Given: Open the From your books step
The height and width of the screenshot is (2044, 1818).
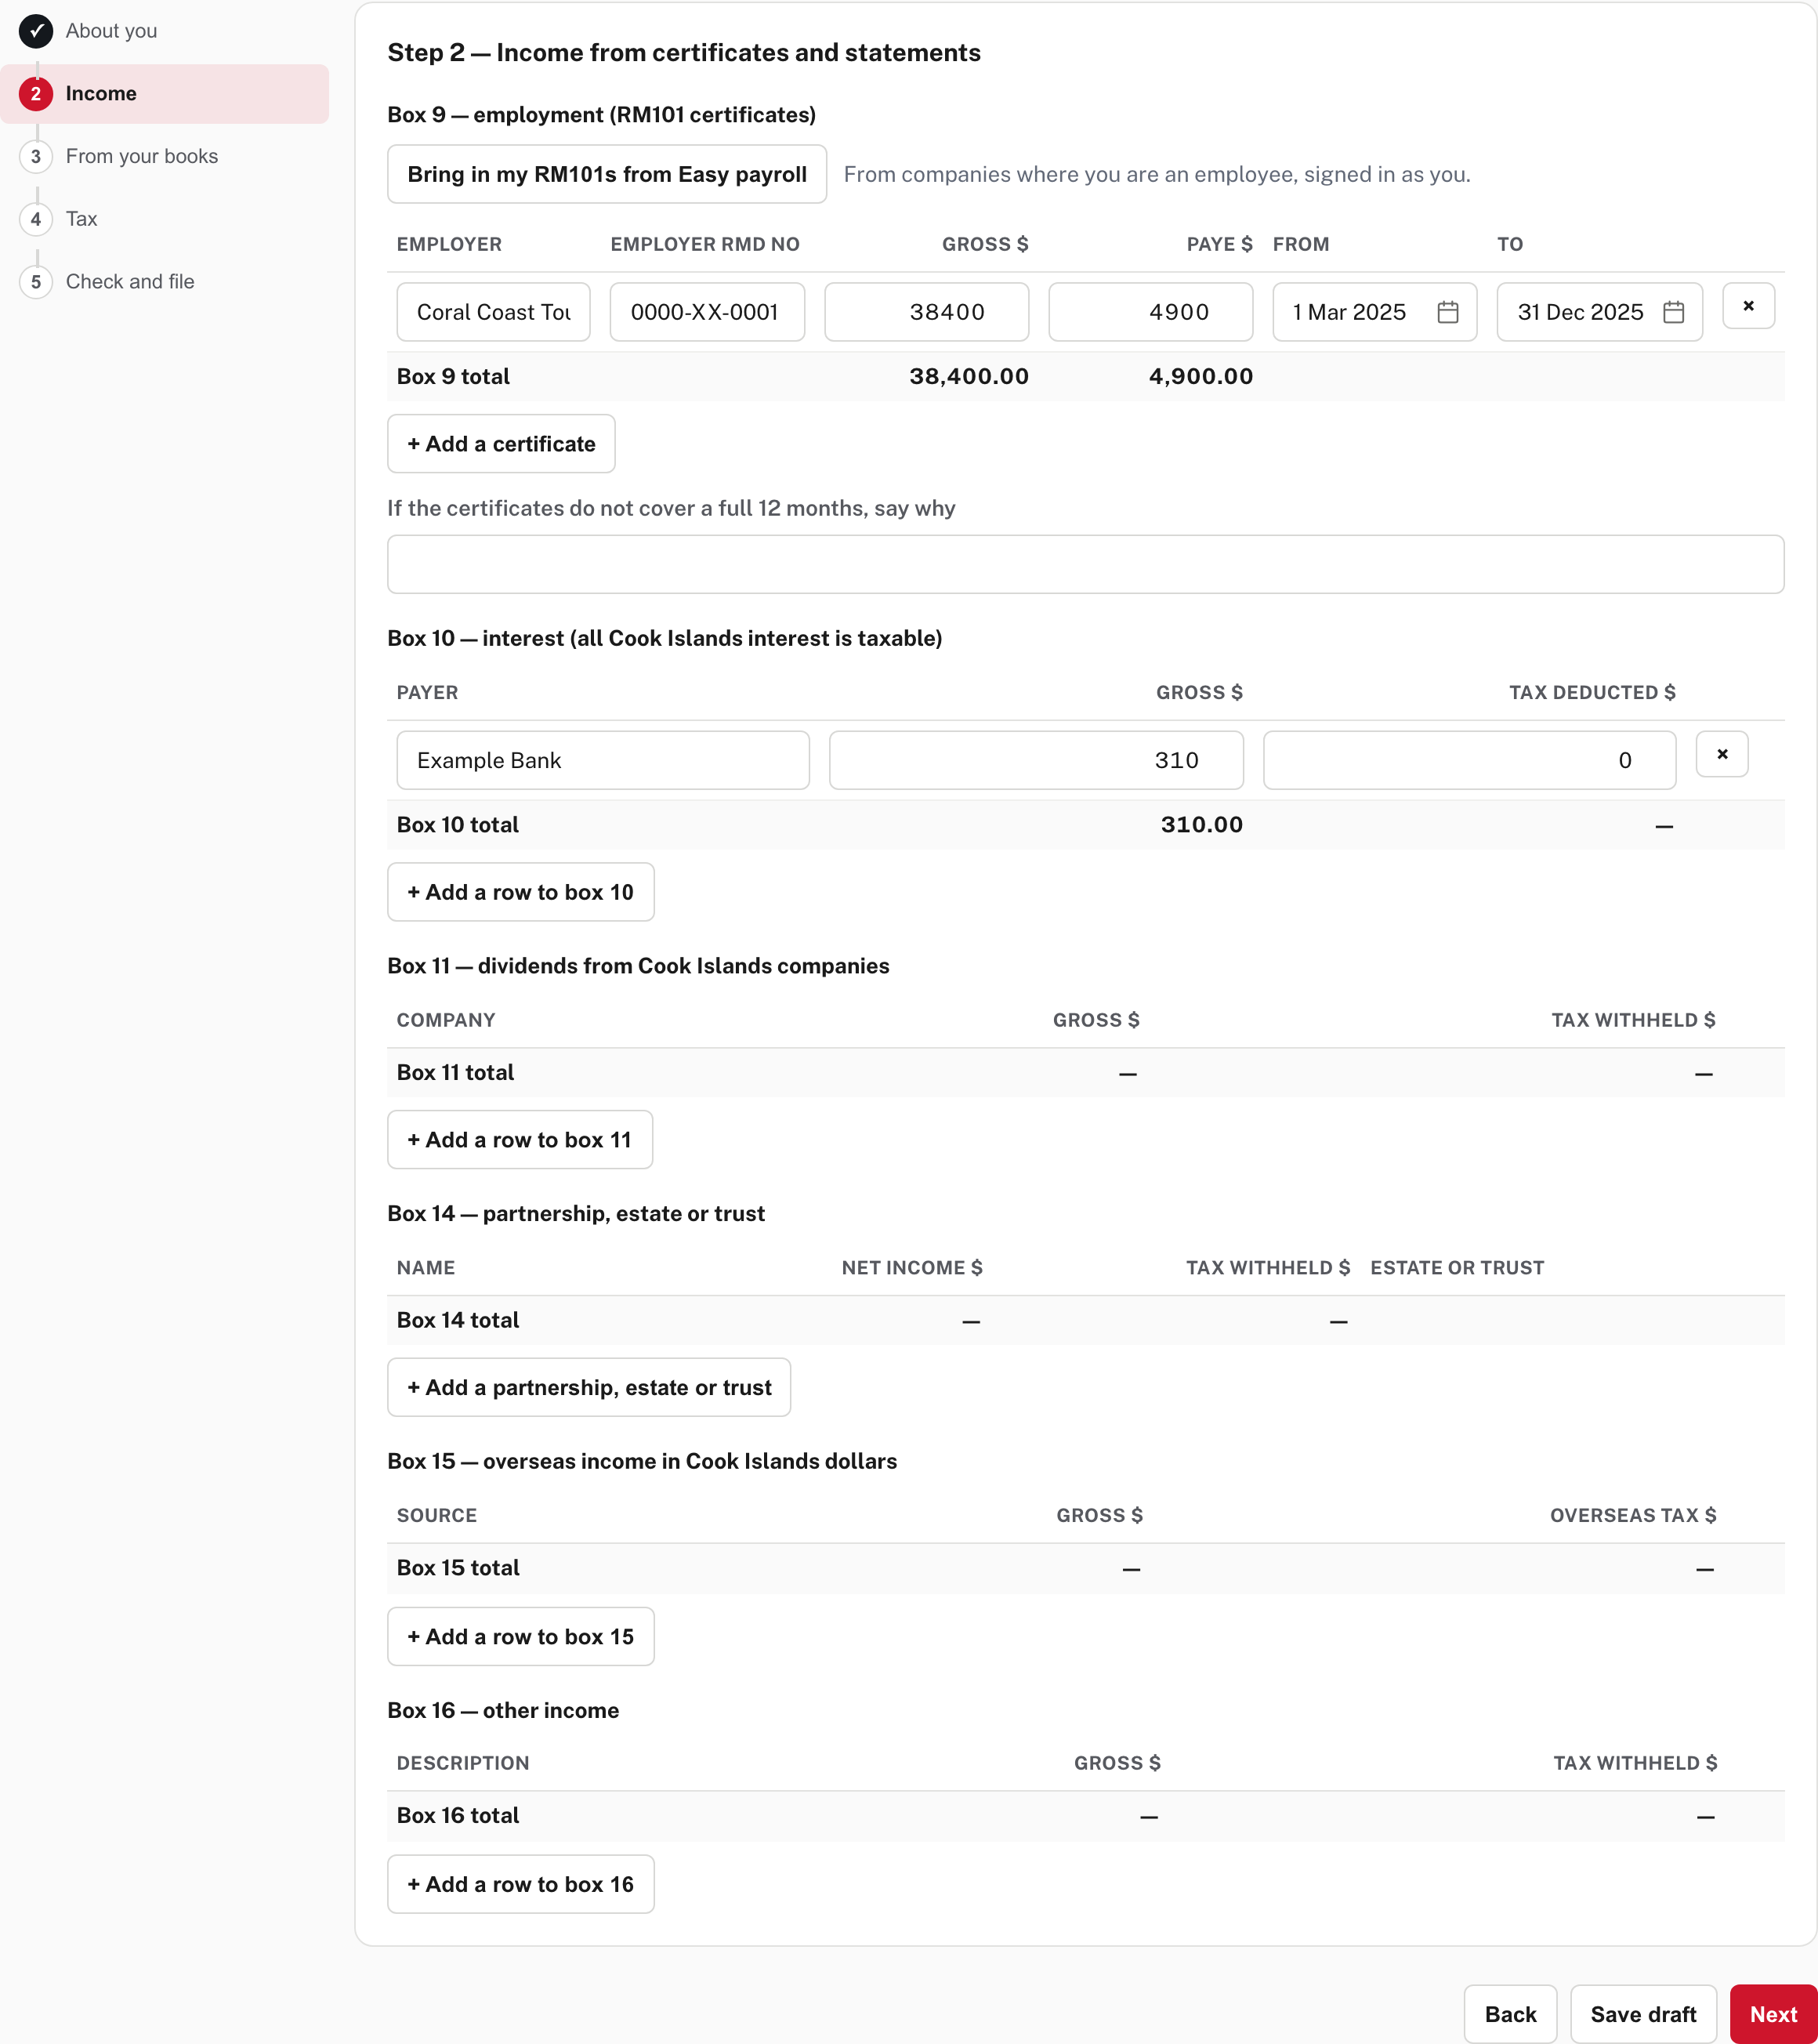Looking at the screenshot, I should coord(142,156).
